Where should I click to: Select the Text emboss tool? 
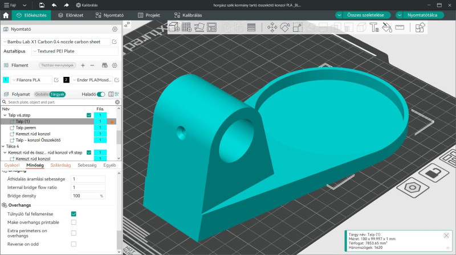click(x=374, y=27)
